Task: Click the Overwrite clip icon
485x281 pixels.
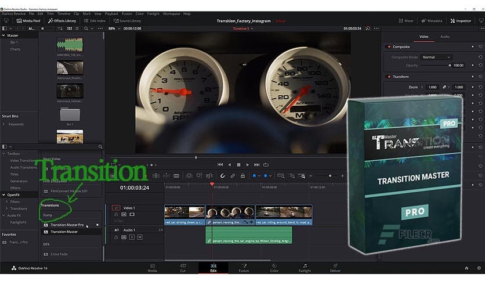Action: [199, 176]
